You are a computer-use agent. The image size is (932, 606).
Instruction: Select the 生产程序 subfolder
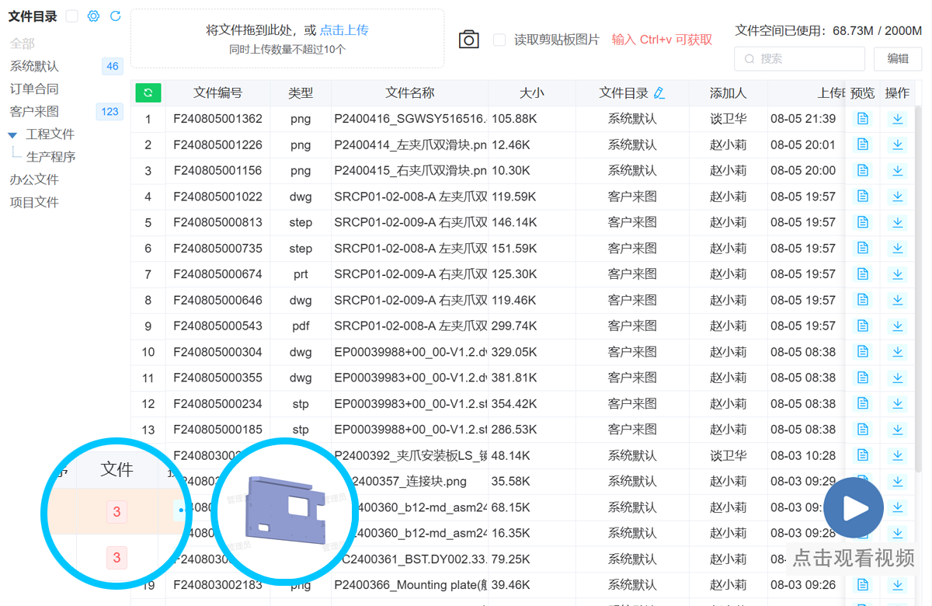coord(50,157)
